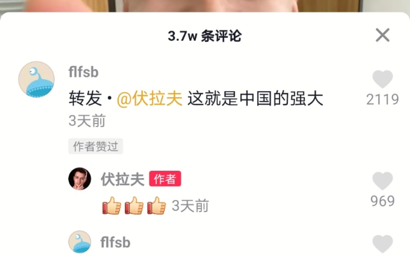Tap the 2119 like count
The width and height of the screenshot is (410, 256).
tap(383, 100)
